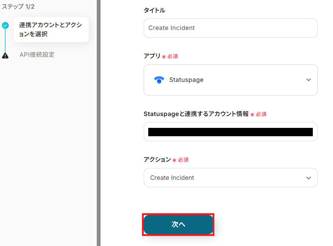Click the タイトル field label
The width and height of the screenshot is (333, 246).
(154, 10)
